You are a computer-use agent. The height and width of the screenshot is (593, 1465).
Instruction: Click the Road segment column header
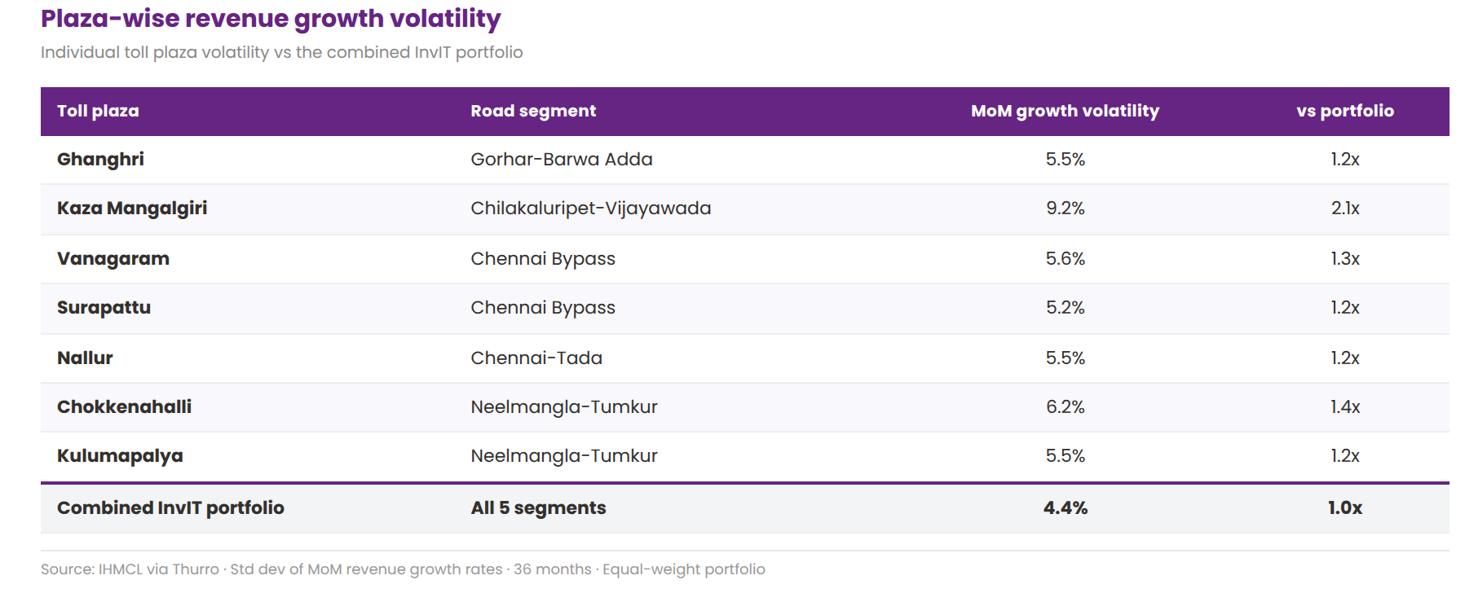(x=533, y=112)
